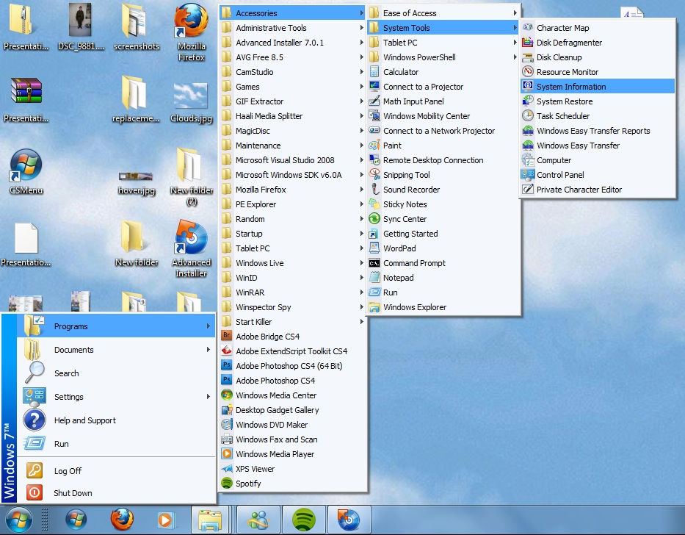Open Windows Explorer taskbar button

coord(210,520)
